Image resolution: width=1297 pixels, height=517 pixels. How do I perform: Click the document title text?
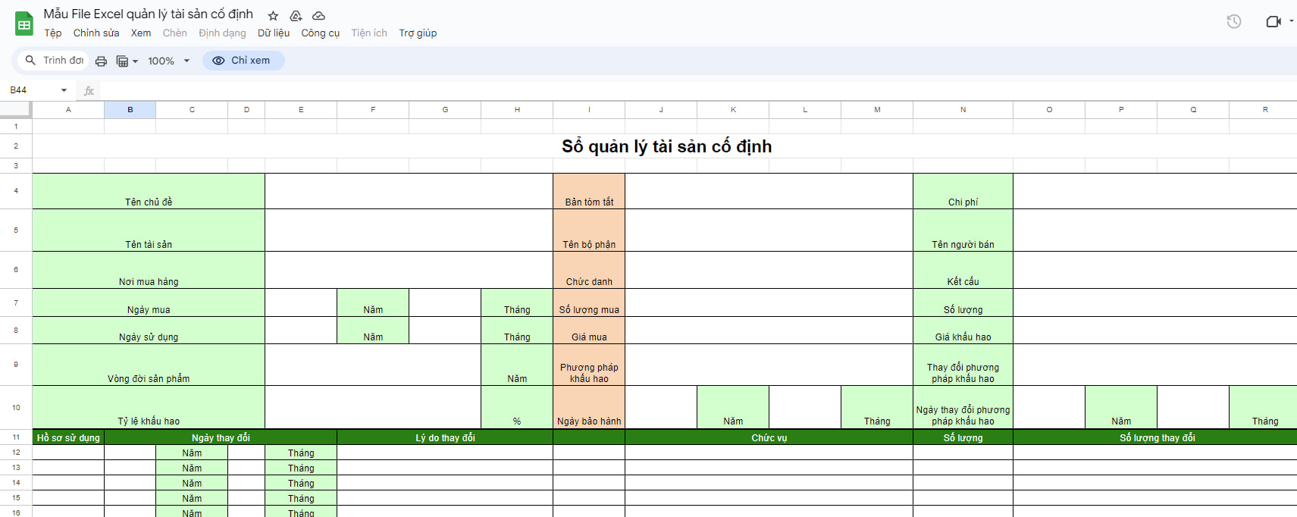149,14
